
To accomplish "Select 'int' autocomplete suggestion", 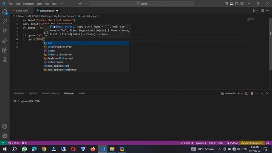I will coord(86,43).
